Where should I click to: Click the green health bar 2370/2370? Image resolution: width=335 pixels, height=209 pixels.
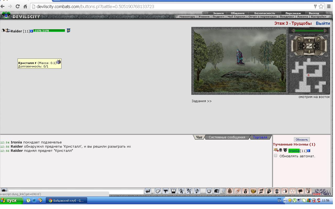[49, 31]
